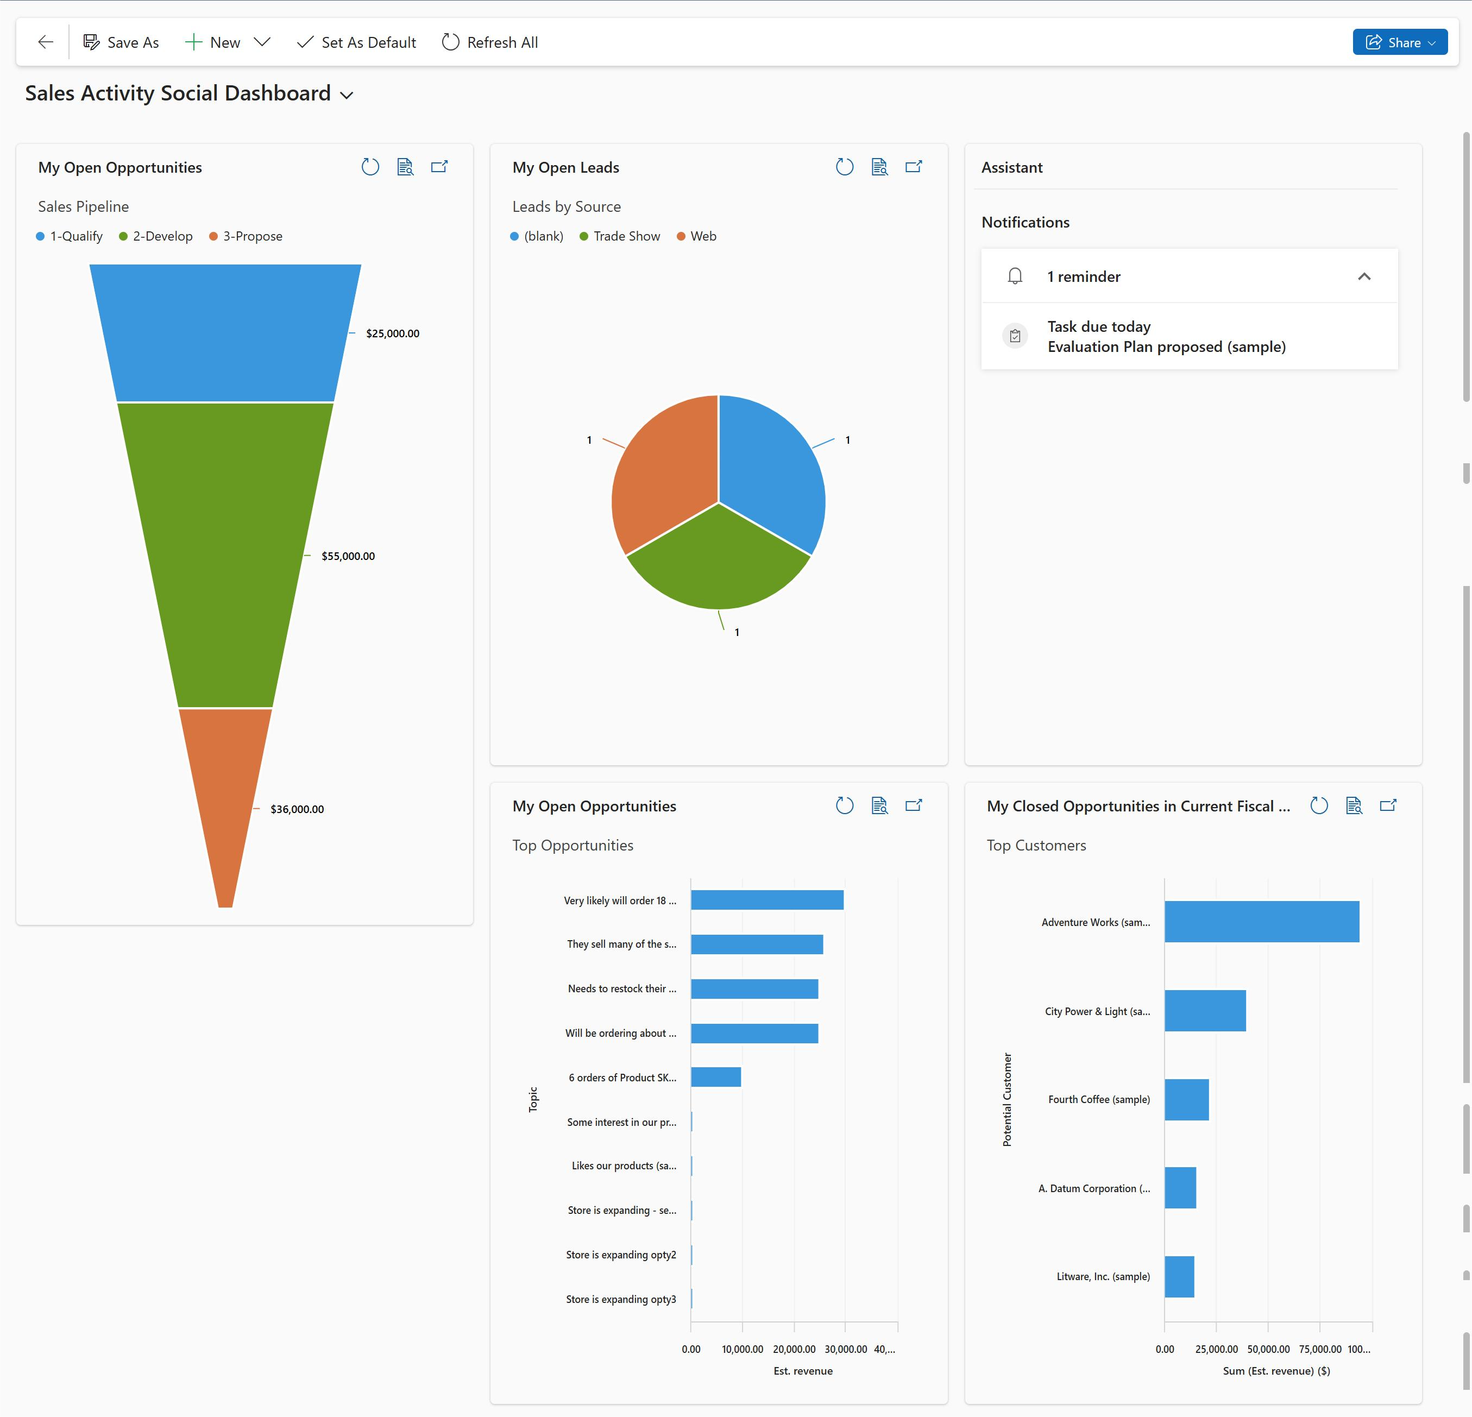Select the Set As Default menu item
This screenshot has height=1417, width=1472.
[x=356, y=42]
